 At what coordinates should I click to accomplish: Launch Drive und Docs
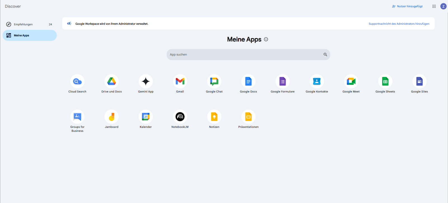point(111,81)
